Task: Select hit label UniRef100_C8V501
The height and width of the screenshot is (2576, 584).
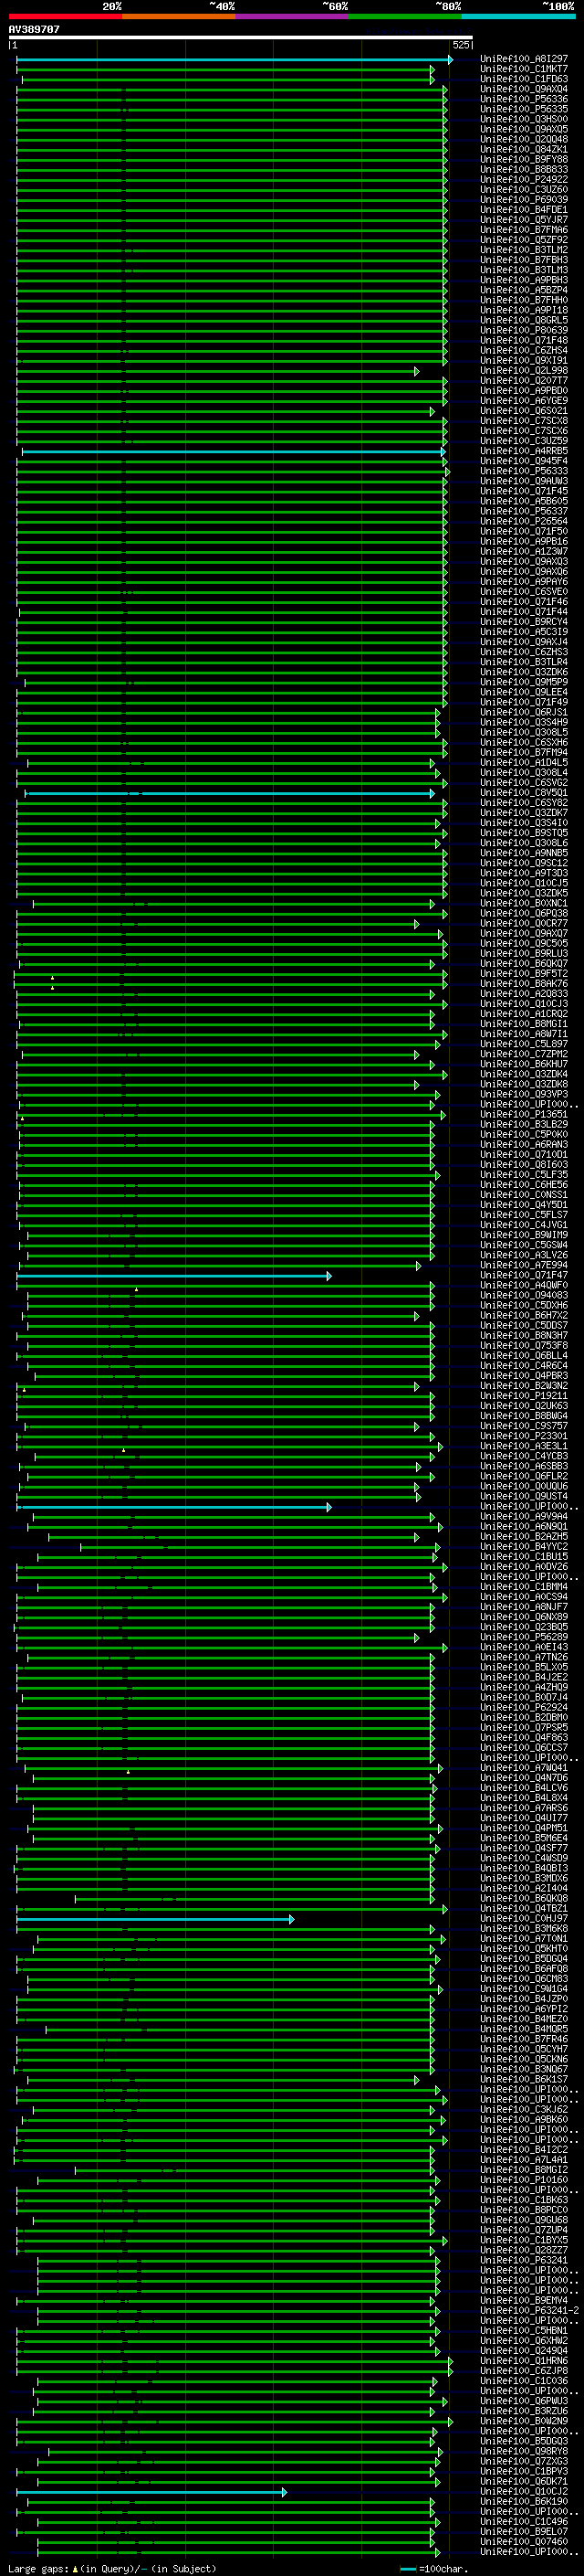Action: 523,794
